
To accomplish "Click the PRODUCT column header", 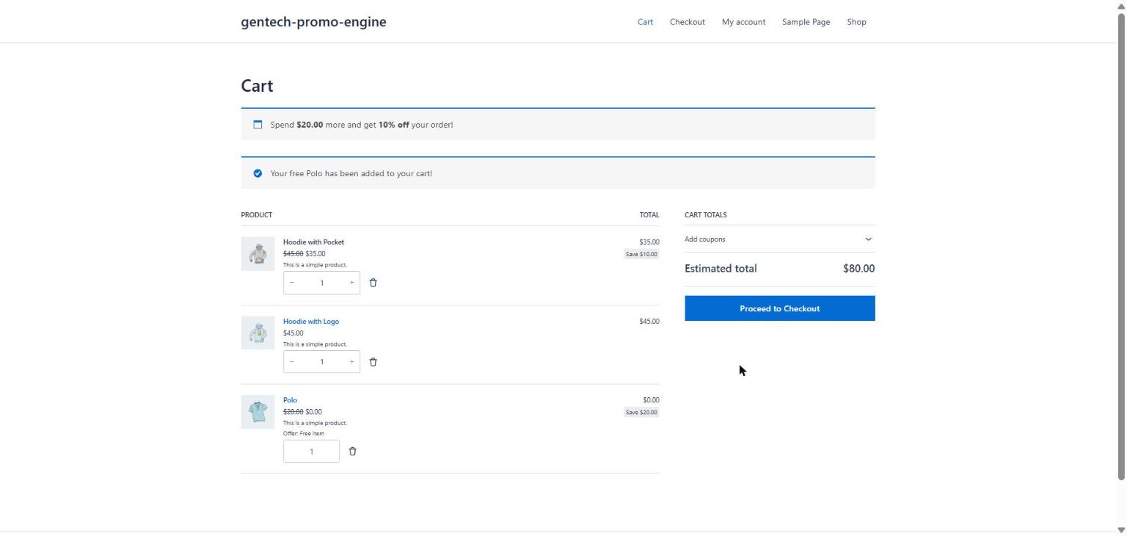I will click(x=256, y=215).
